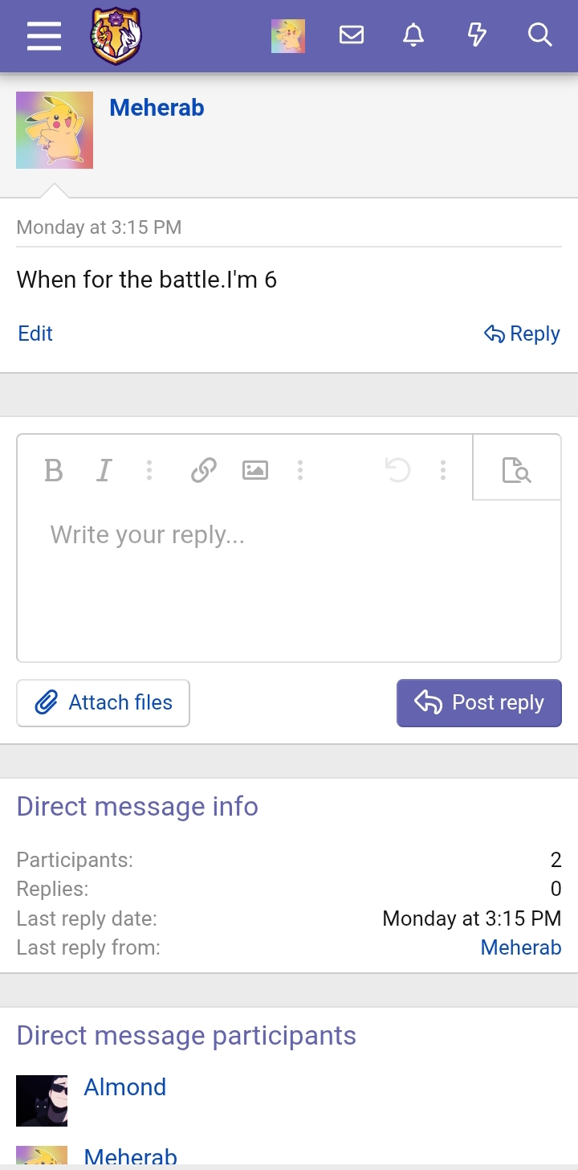Screen dimensions: 578x1170
Task: Click the lightning bolt alerts icon
Action: click(477, 35)
